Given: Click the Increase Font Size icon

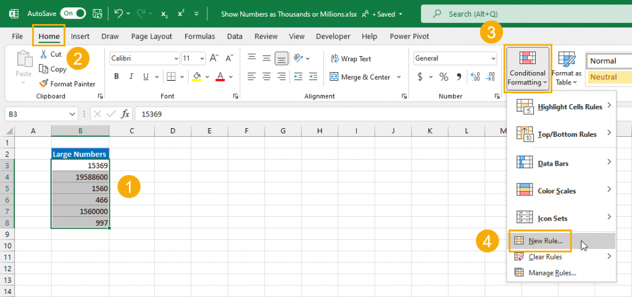Looking at the screenshot, I should pyautogui.click(x=215, y=59).
